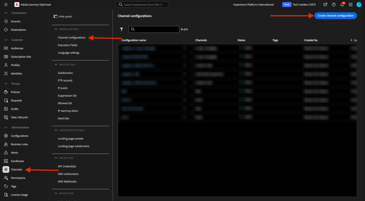The width and height of the screenshot is (365, 201).
Task: Open the Alerts icon
Action: click(x=6, y=153)
